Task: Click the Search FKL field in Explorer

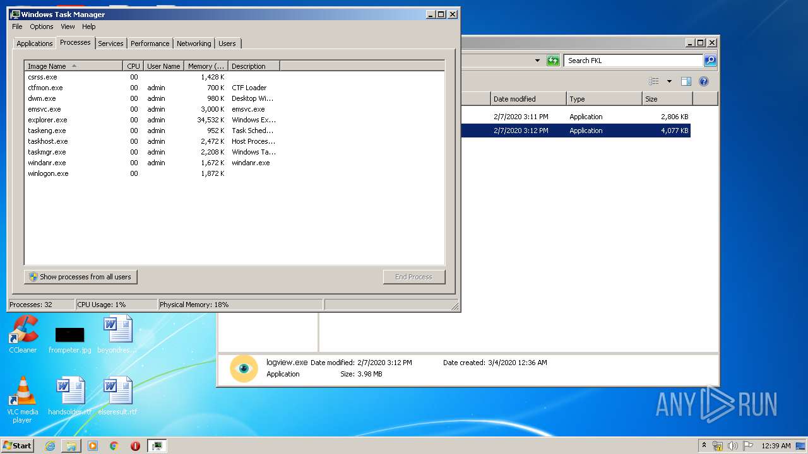Action: click(x=633, y=61)
